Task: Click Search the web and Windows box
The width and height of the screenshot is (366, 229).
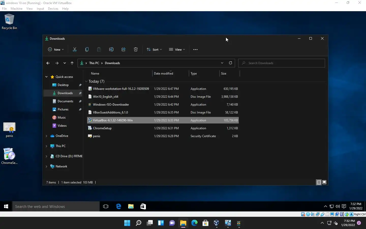Action: tap(56, 206)
